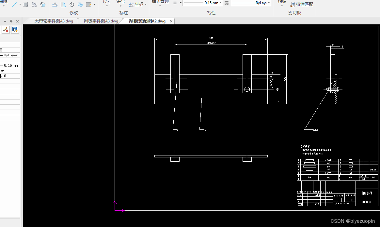
Task: Open the 样式管理 style manager menu
Action: (160, 3)
